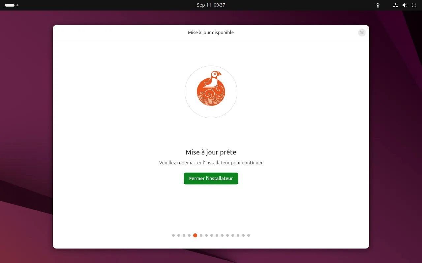Click the orange puffin installer logo
The height and width of the screenshot is (263, 422).
click(x=211, y=88)
